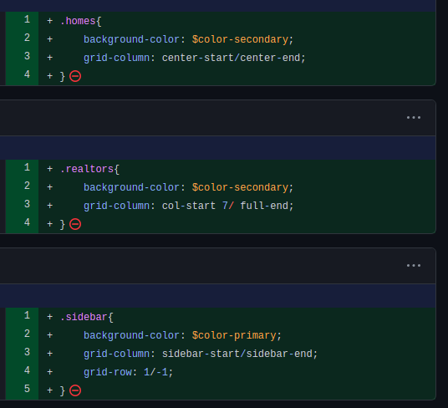448x408 pixels.
Task: Click the $color-primary variable in sidebar
Action: pos(234,335)
